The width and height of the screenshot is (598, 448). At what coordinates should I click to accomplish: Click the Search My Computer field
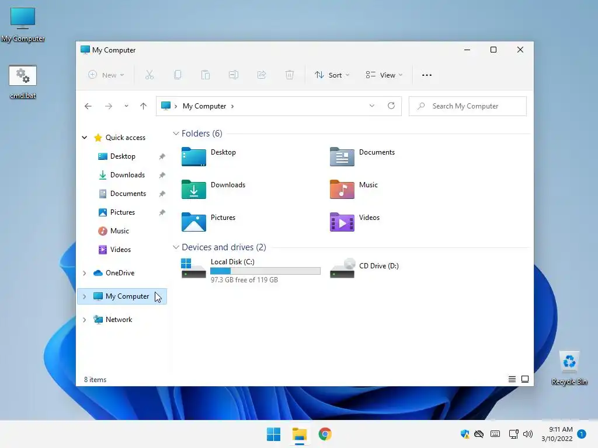(x=468, y=106)
